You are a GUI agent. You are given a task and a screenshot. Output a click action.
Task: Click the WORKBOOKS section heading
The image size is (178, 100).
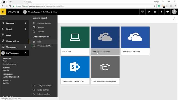coord(8,74)
